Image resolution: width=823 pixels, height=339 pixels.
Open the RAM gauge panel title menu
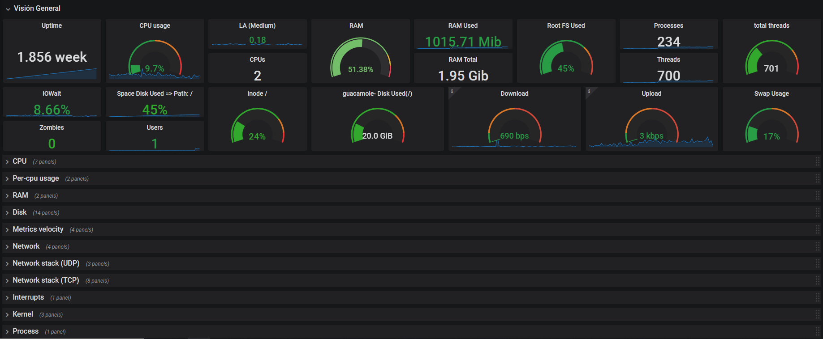(x=356, y=25)
